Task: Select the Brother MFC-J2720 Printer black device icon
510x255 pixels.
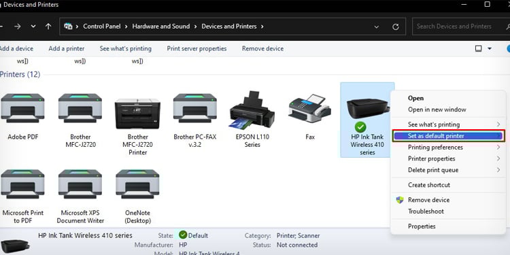Action: pos(137,114)
